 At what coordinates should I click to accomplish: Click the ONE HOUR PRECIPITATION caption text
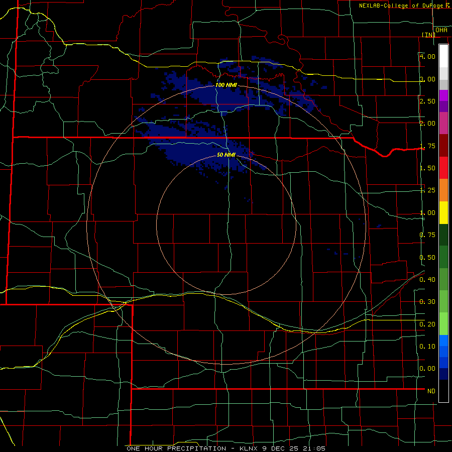(176, 448)
